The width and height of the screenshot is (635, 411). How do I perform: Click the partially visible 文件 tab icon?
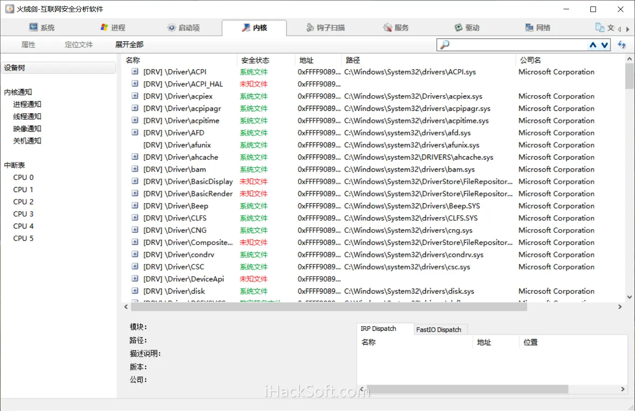tap(600, 28)
